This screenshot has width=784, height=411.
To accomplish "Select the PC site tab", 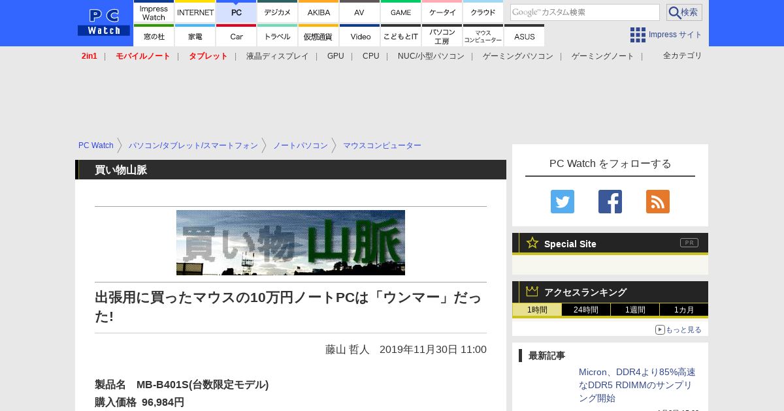I will (236, 11).
